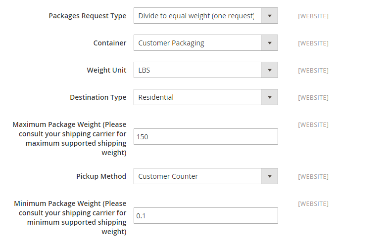Click the [WEBSITE] scope label beside Pickup Method
The height and width of the screenshot is (242, 389).
(x=313, y=177)
